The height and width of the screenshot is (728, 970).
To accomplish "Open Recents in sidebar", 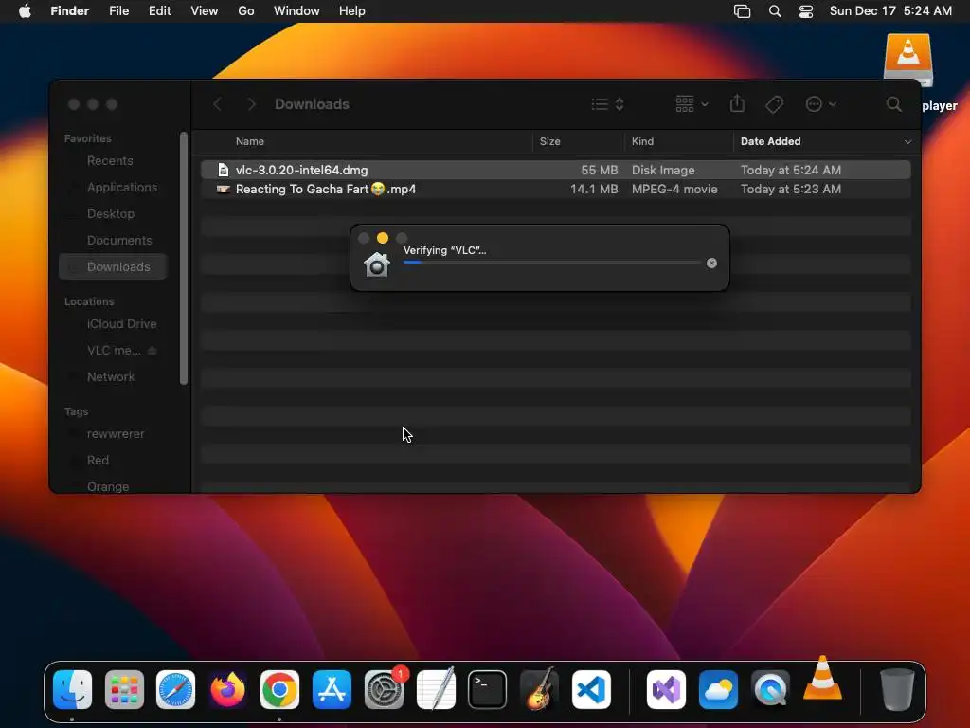I will 110,161.
